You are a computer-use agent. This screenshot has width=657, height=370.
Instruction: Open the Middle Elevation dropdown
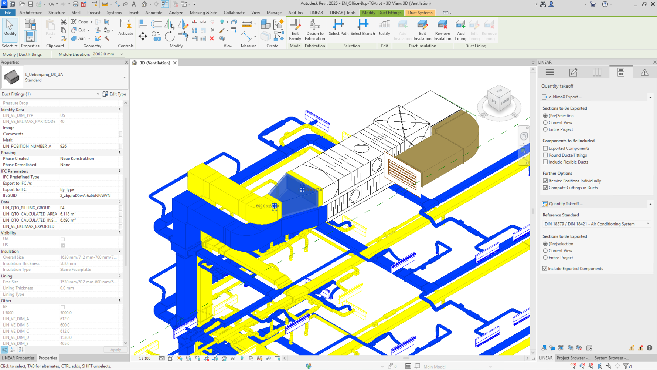[121, 54]
